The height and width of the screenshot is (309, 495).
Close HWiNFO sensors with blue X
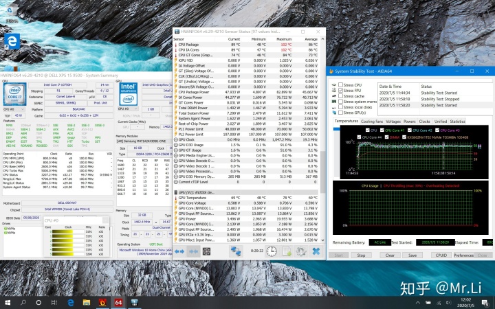(316, 251)
